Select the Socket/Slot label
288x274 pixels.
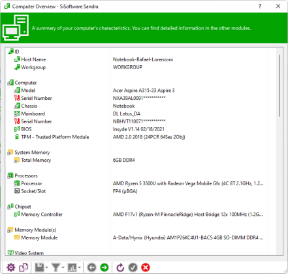tap(33, 191)
